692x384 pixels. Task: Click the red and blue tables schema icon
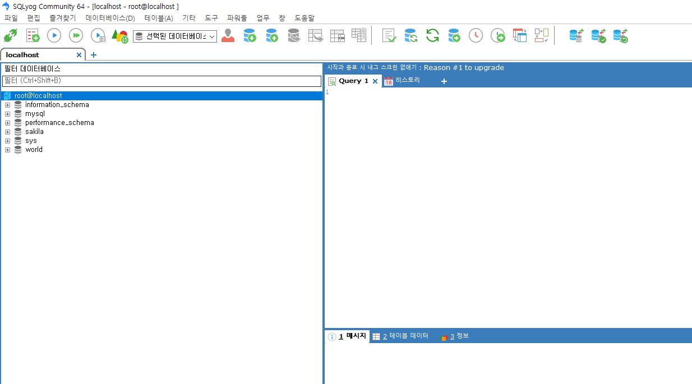(520, 36)
